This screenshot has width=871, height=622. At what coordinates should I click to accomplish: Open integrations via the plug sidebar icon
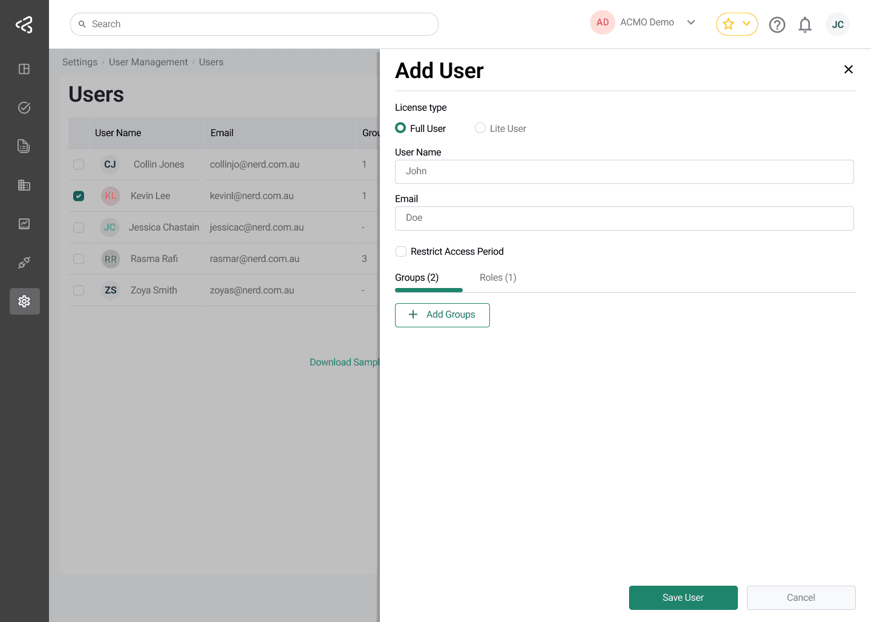point(24,262)
